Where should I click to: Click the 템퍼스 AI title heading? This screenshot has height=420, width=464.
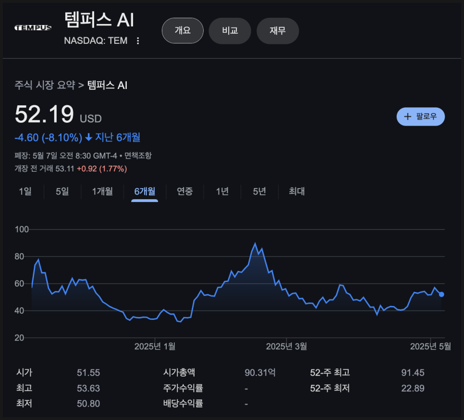click(99, 20)
